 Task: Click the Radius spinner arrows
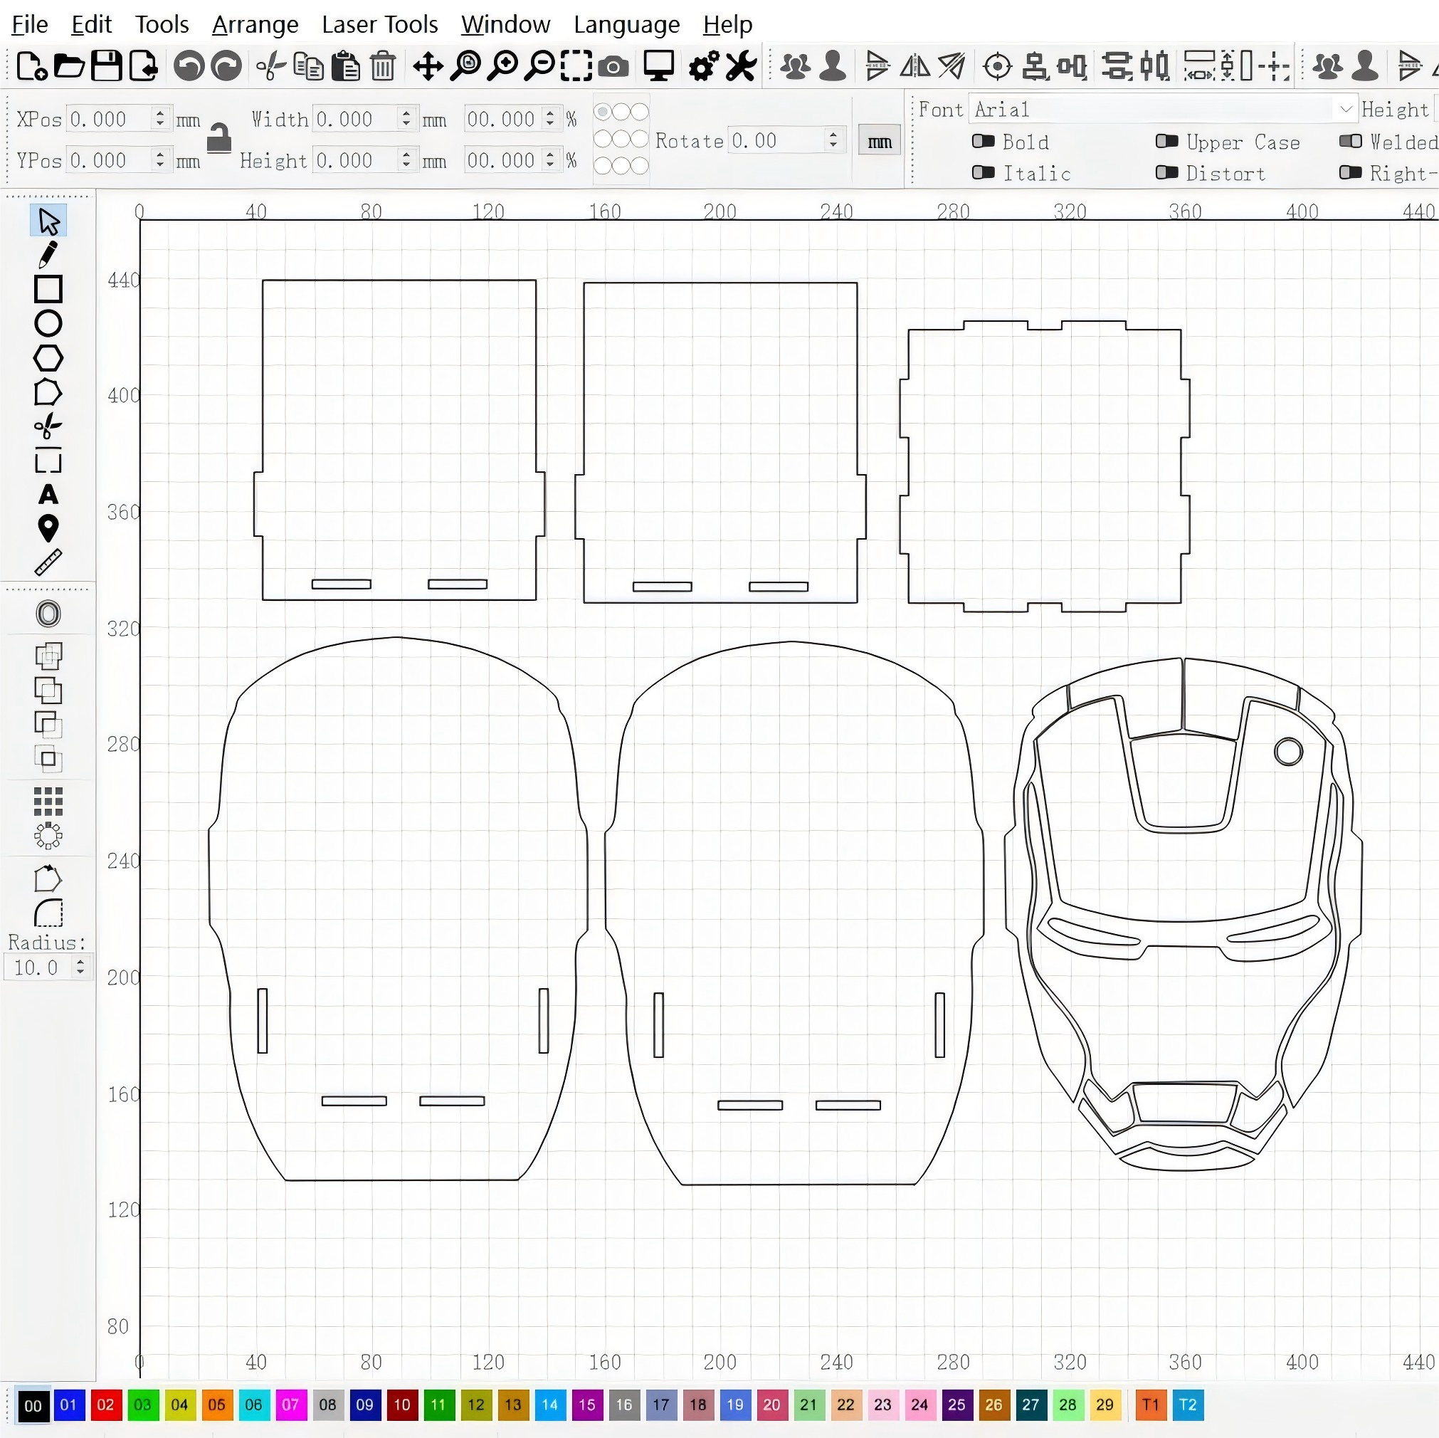point(80,967)
